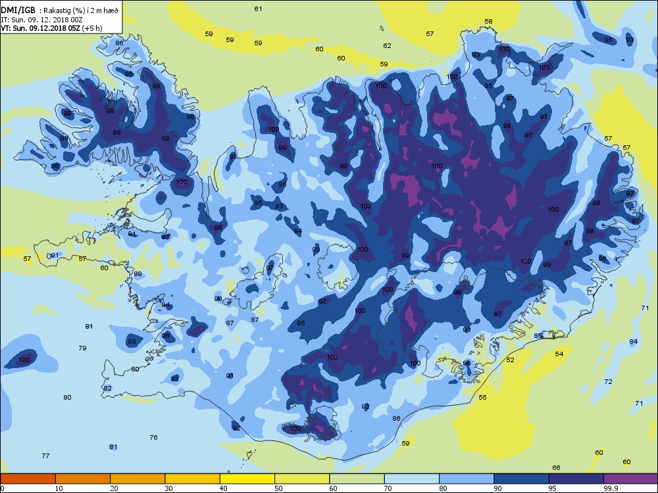Click the humidity value '58' on the map

pos(488,22)
